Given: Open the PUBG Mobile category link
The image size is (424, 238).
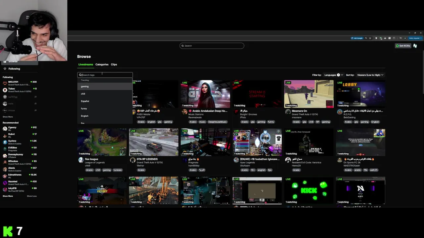Looking at the screenshot, I should click(x=143, y=114).
